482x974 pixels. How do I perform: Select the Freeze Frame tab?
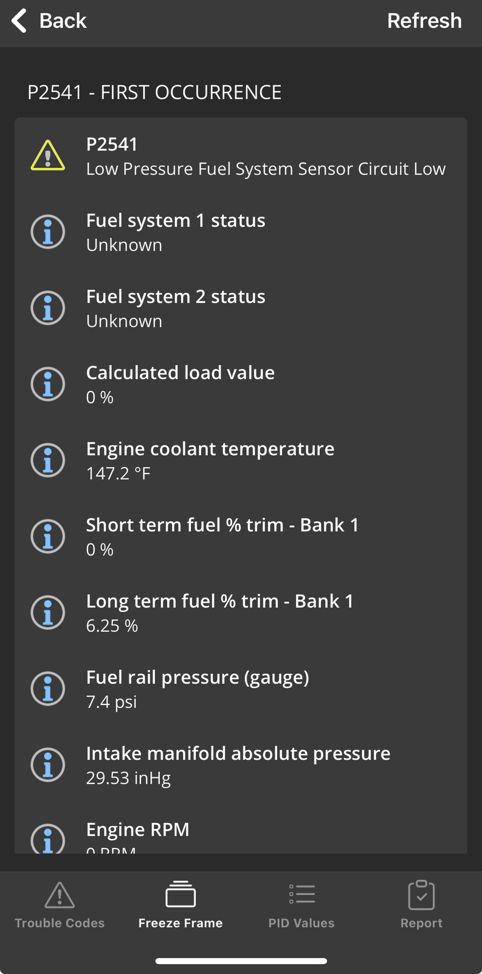pos(181,905)
